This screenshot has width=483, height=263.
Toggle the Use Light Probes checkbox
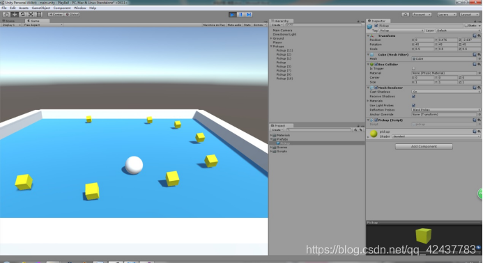coord(414,106)
